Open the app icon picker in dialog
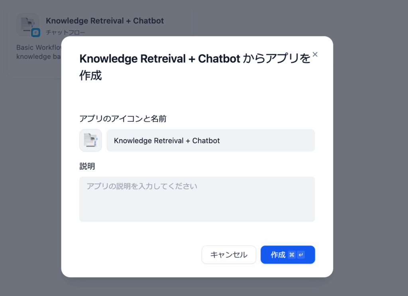This screenshot has height=296, width=408. [90, 140]
